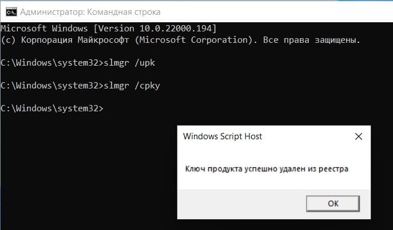
Task: Click the slmgr /cpky command line
Action: pyautogui.click(x=80, y=86)
